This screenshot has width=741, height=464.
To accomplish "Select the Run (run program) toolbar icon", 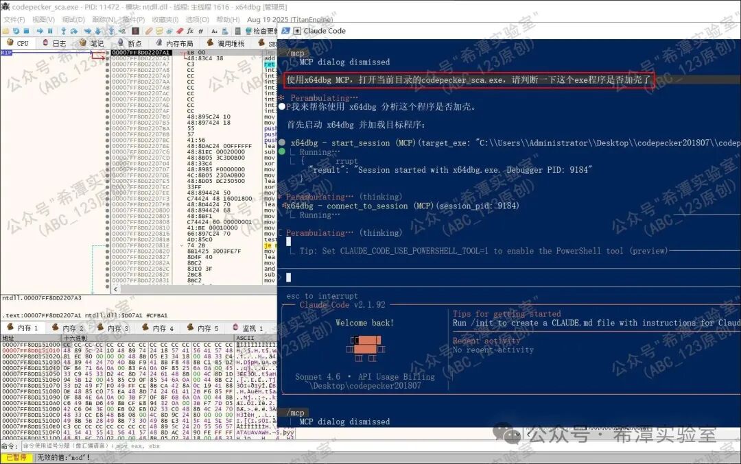I will point(40,31).
